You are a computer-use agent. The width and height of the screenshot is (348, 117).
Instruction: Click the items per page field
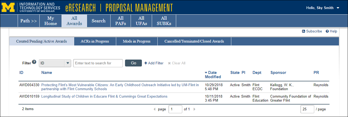(x=307, y=109)
